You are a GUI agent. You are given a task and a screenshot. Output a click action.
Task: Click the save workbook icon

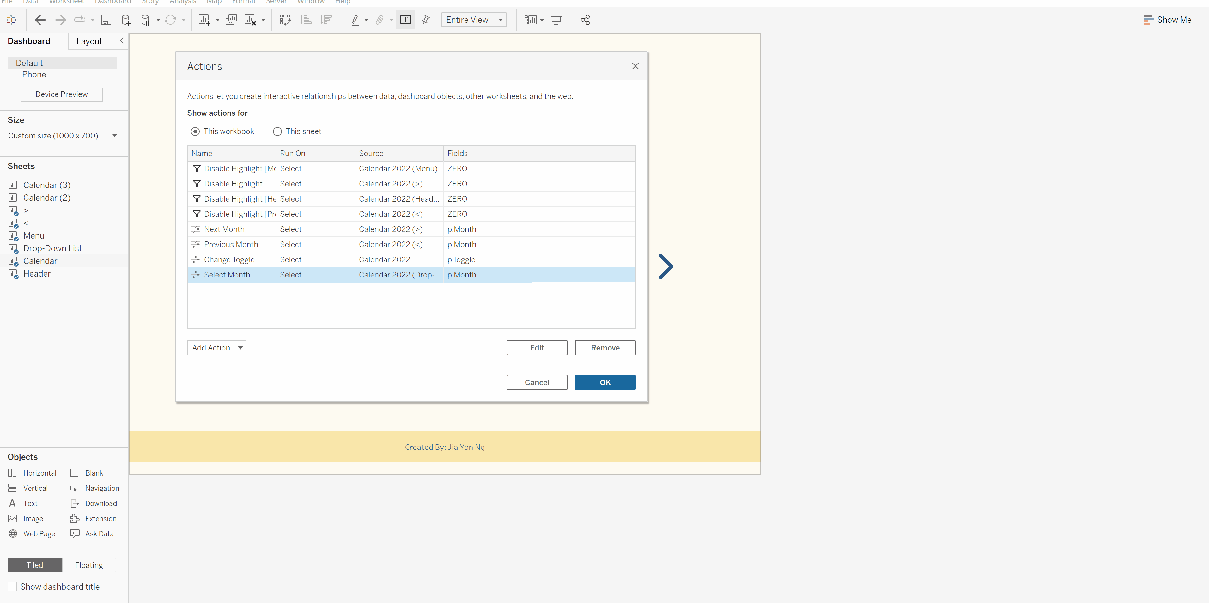(x=106, y=20)
